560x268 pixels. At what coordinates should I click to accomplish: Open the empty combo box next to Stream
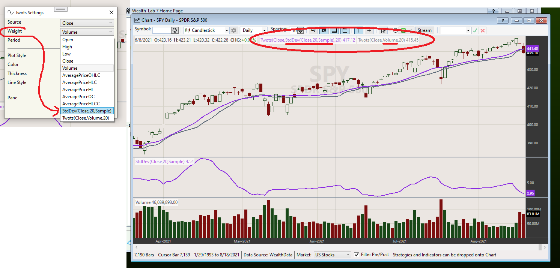click(x=455, y=30)
